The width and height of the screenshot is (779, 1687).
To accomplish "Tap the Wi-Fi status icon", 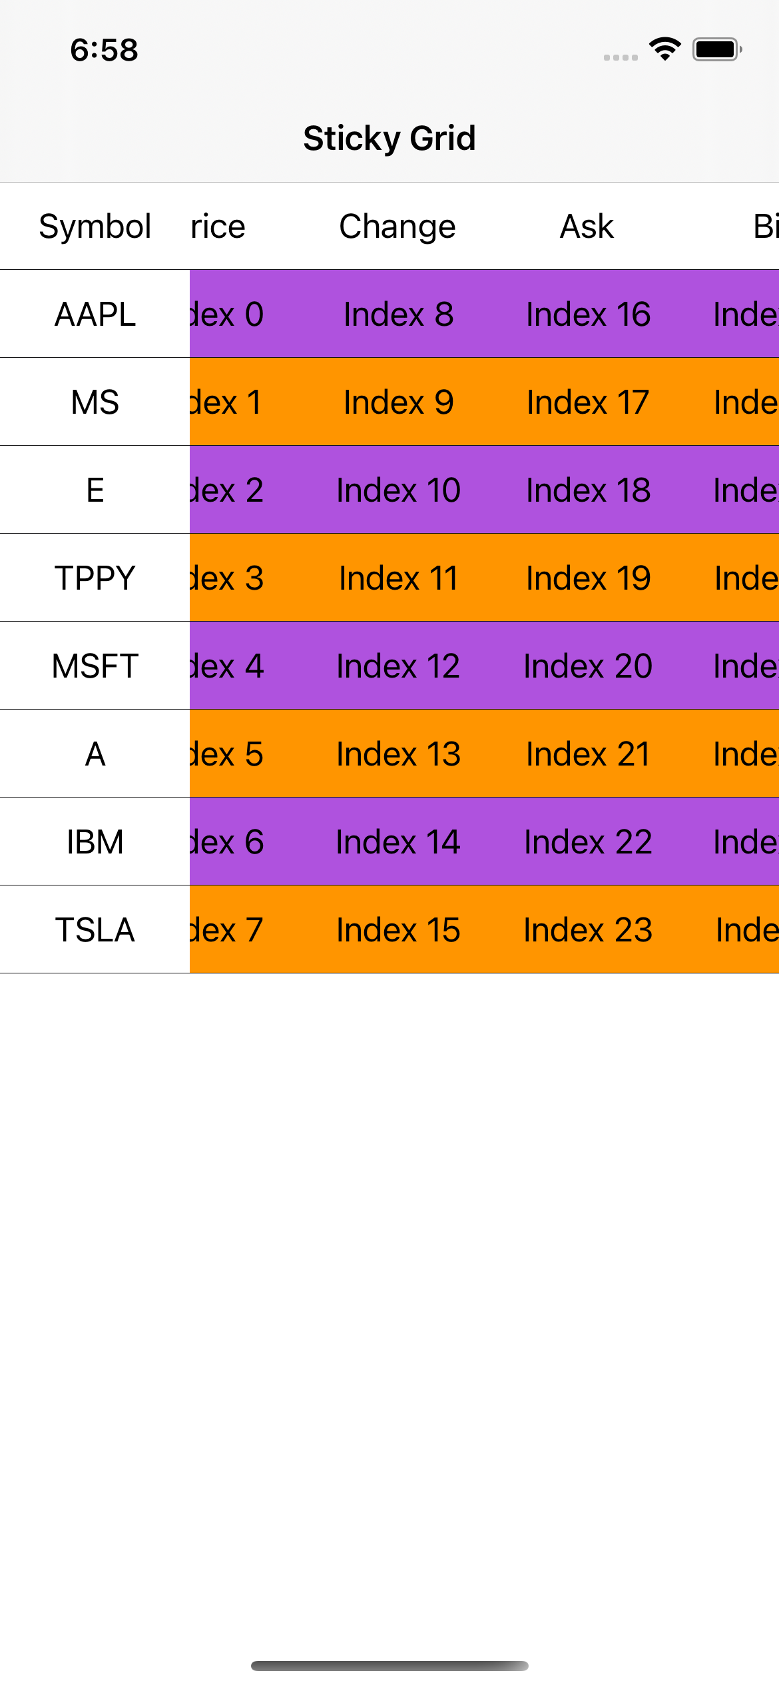I will [x=664, y=49].
